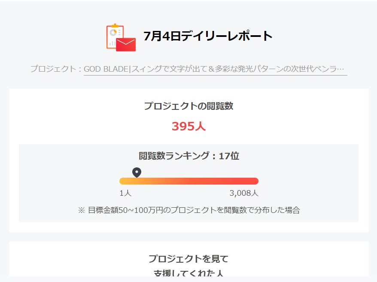377x282 pixels.
Task: Click the 1人 minimum label
Action: (125, 193)
